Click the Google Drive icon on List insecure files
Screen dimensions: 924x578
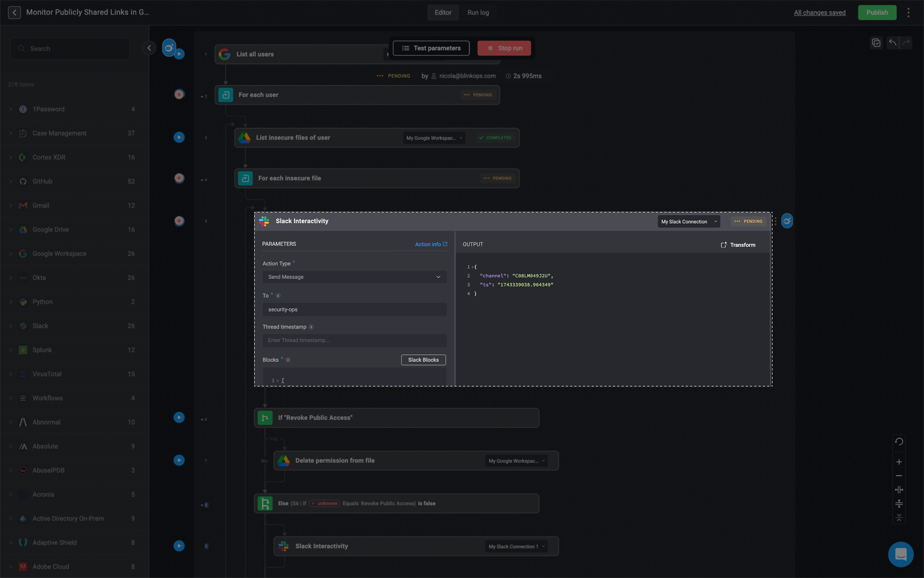(x=245, y=138)
